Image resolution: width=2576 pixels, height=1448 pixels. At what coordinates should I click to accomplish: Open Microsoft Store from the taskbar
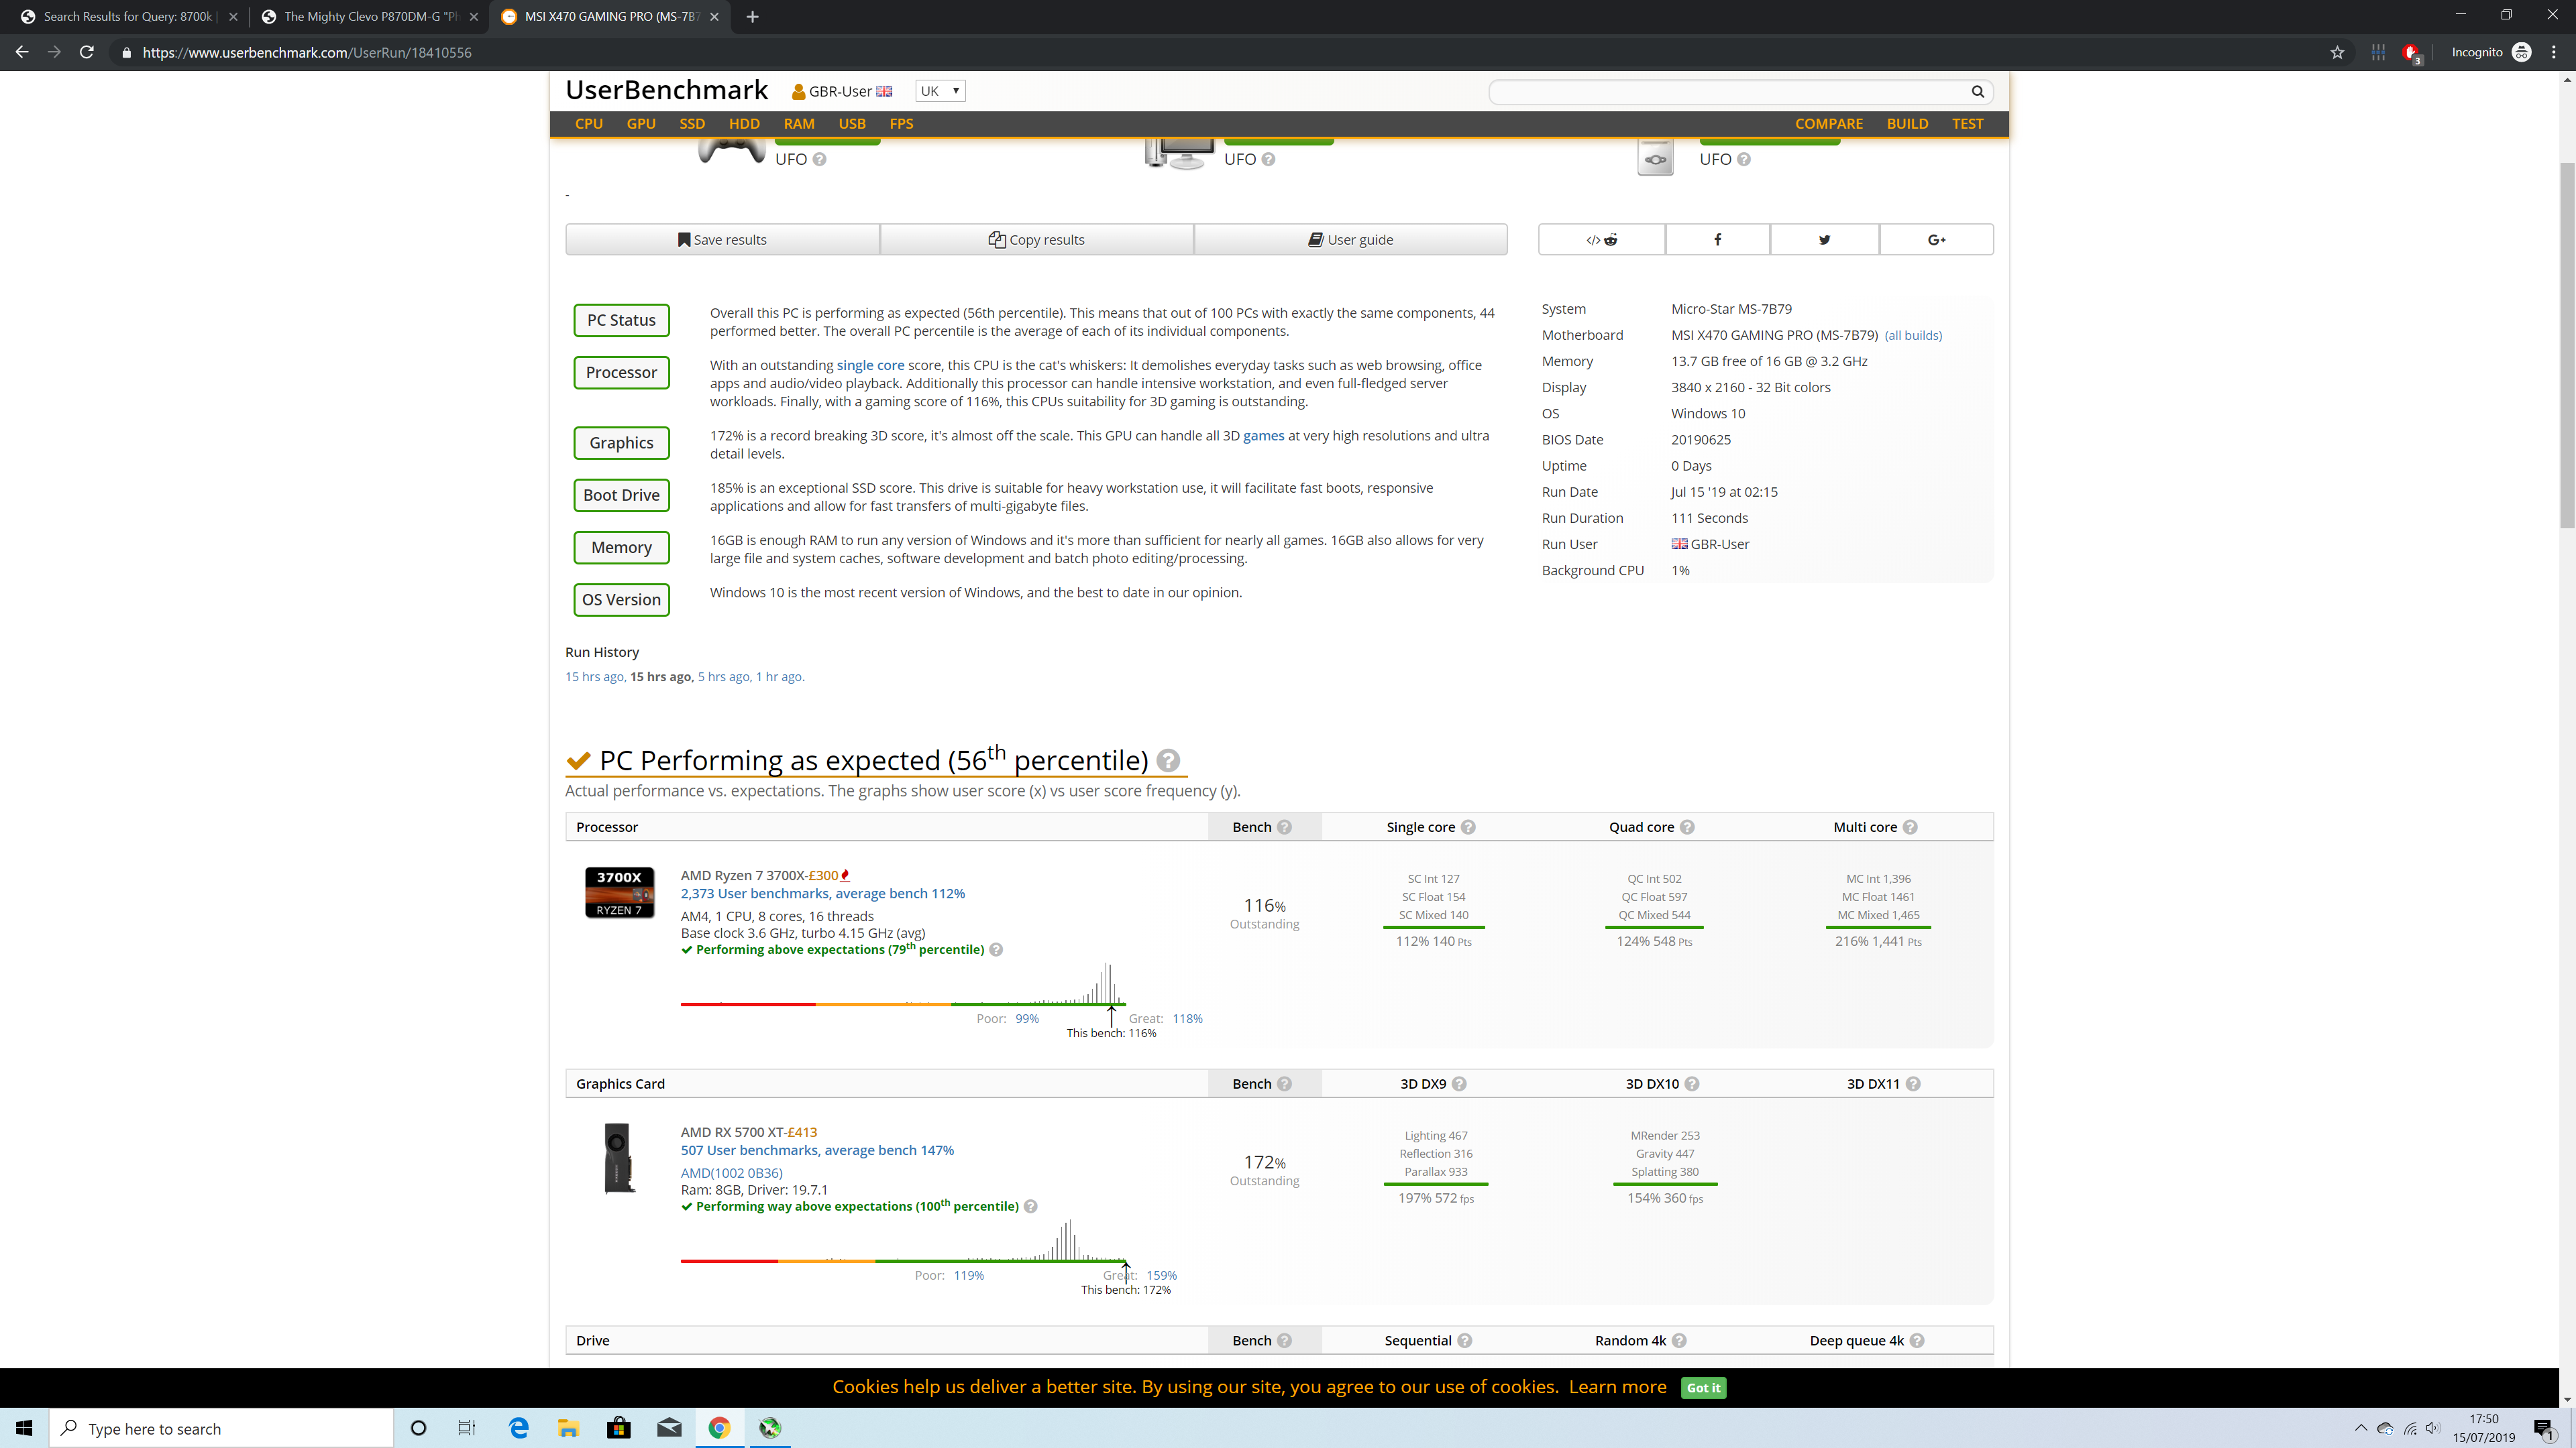619,1428
